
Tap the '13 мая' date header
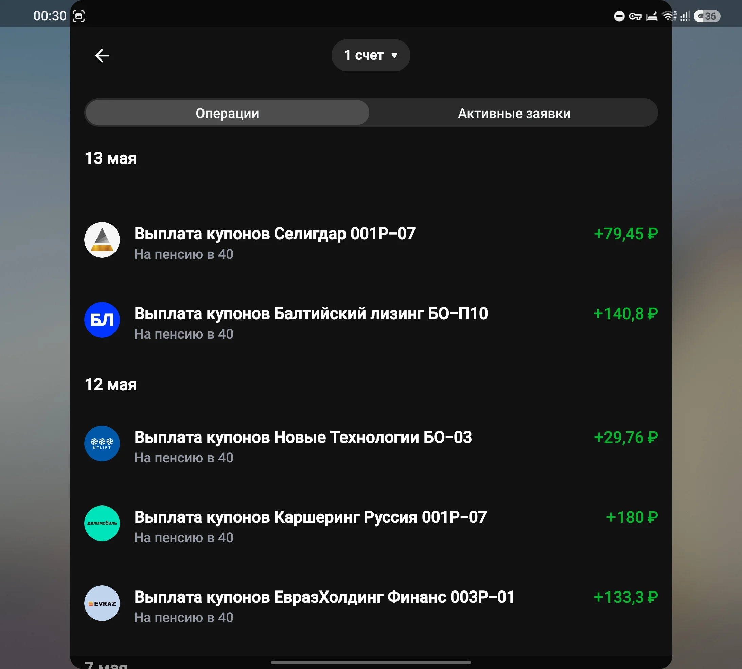click(110, 158)
